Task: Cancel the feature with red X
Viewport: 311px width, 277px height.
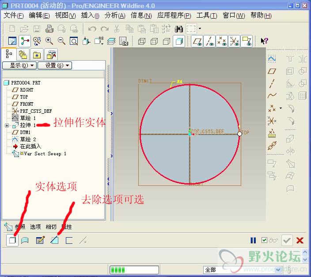Action: coord(300,240)
